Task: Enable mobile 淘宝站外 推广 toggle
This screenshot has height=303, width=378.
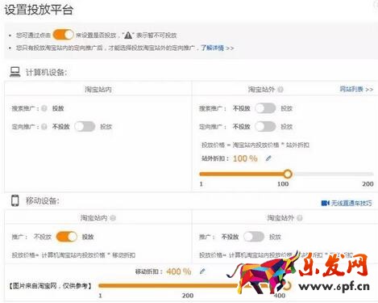Action: [x=254, y=237]
